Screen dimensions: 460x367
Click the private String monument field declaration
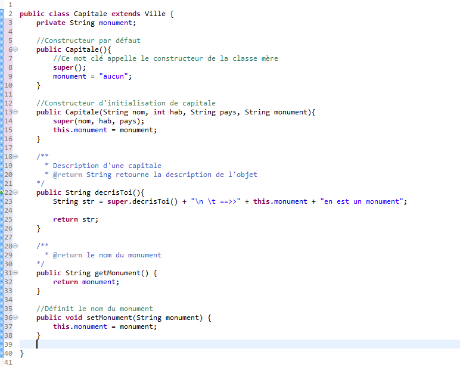point(86,23)
